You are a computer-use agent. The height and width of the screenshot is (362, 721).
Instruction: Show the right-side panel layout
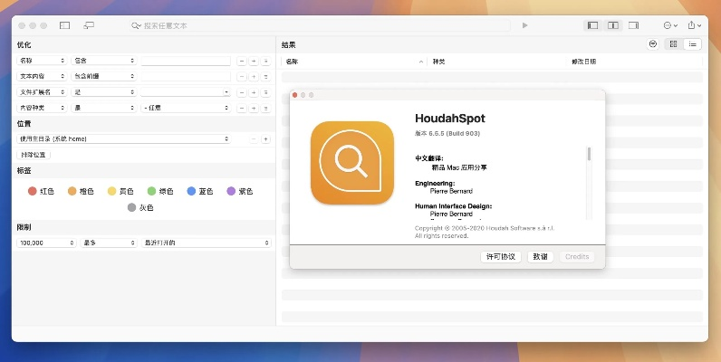point(633,25)
